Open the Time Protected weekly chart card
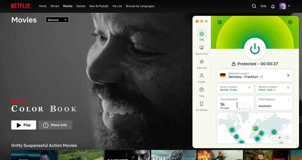Image resolution: width=302 pixels, height=160 pixels. pos(236,103)
